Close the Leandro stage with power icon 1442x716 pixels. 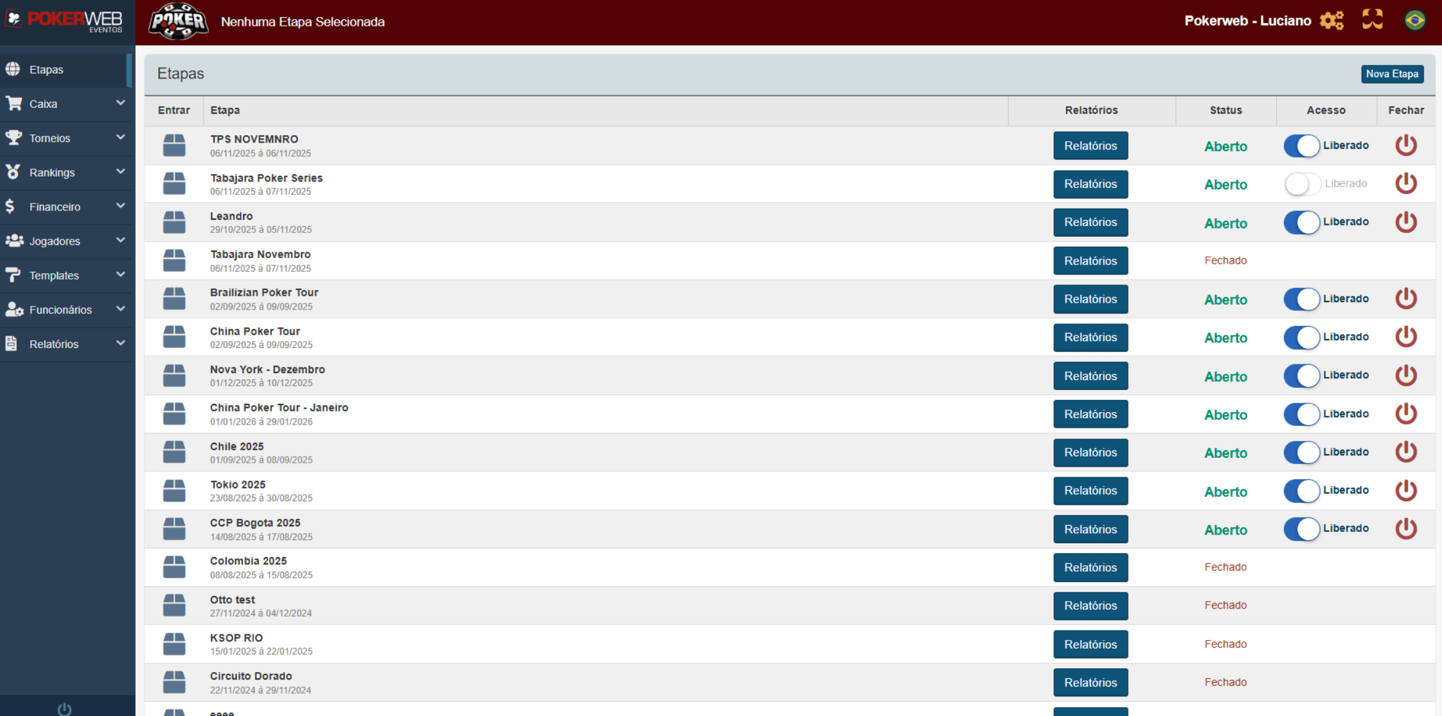1406,222
